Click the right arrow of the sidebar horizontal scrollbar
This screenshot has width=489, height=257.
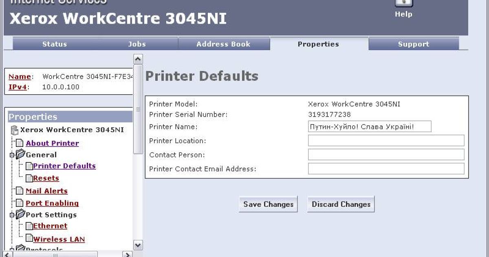pos(128,255)
